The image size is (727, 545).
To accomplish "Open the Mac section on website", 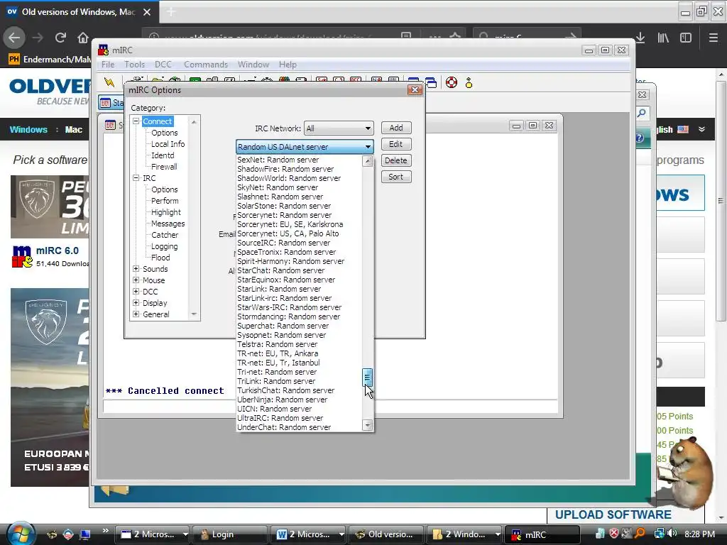I will point(73,130).
